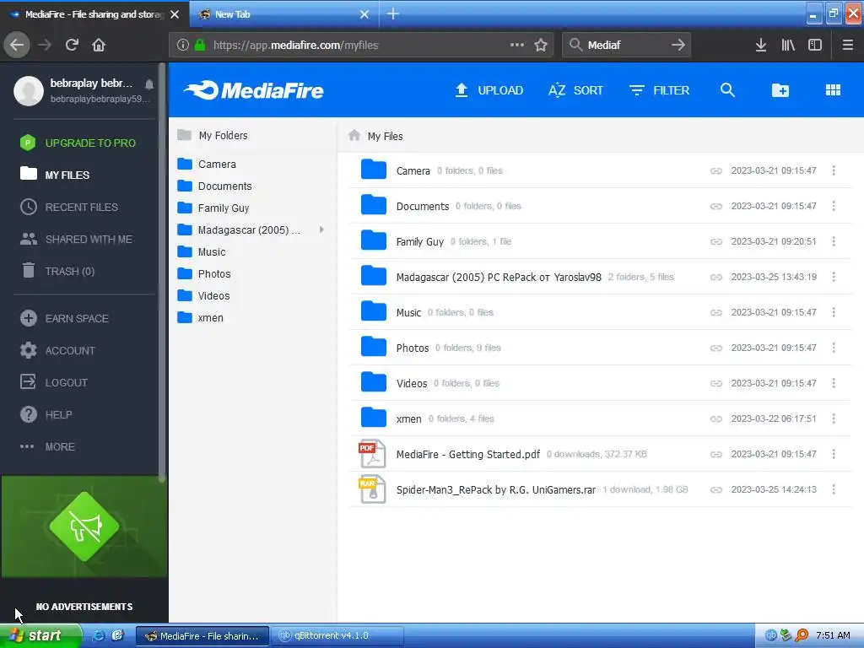
Task: Open more options for Camera folder row
Action: [834, 170]
